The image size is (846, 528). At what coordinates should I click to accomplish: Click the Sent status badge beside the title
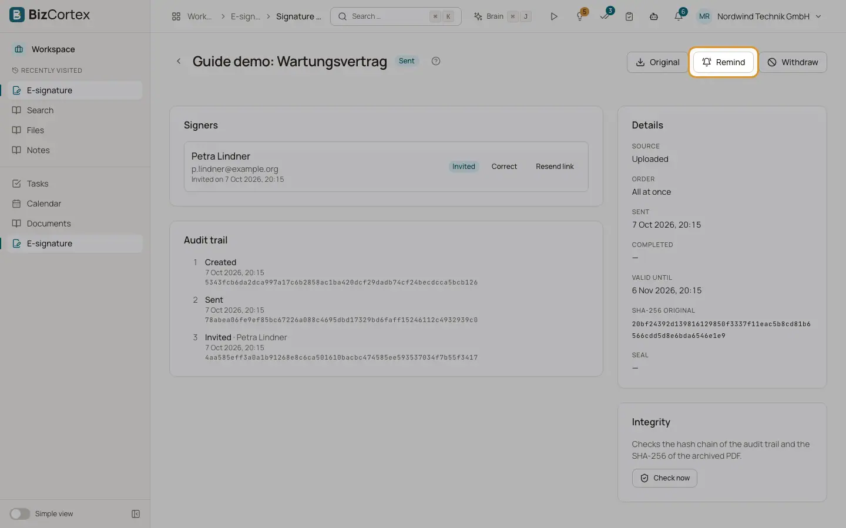407,61
